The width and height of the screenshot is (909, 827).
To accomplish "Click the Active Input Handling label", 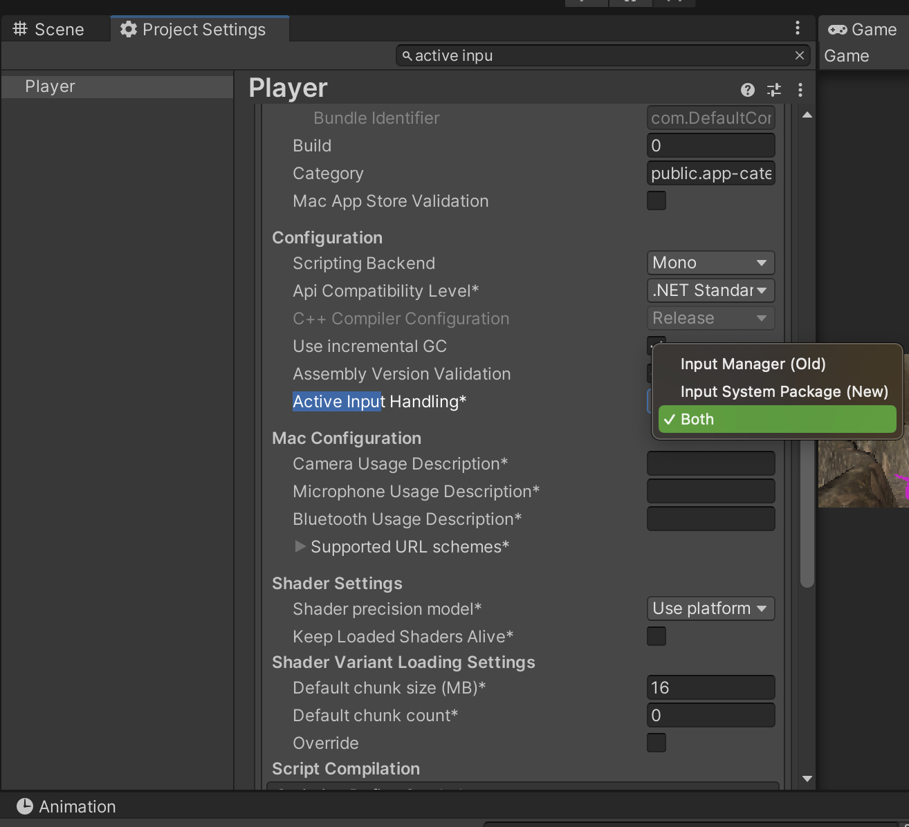I will (x=379, y=401).
